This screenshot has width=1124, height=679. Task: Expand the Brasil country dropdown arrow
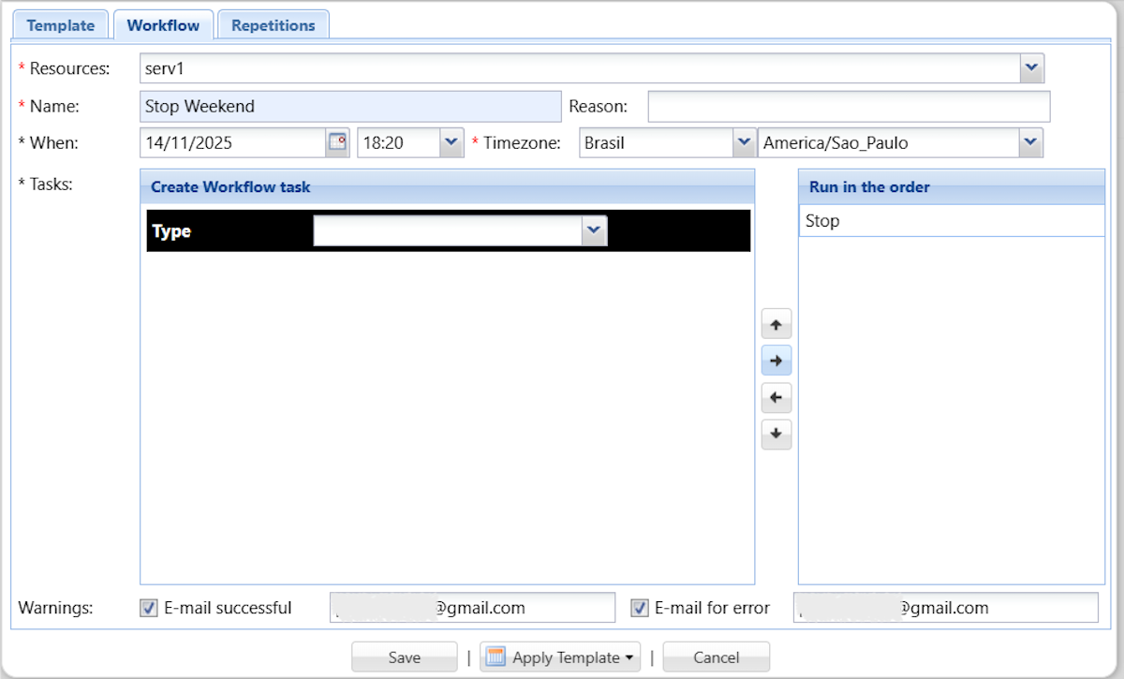744,143
